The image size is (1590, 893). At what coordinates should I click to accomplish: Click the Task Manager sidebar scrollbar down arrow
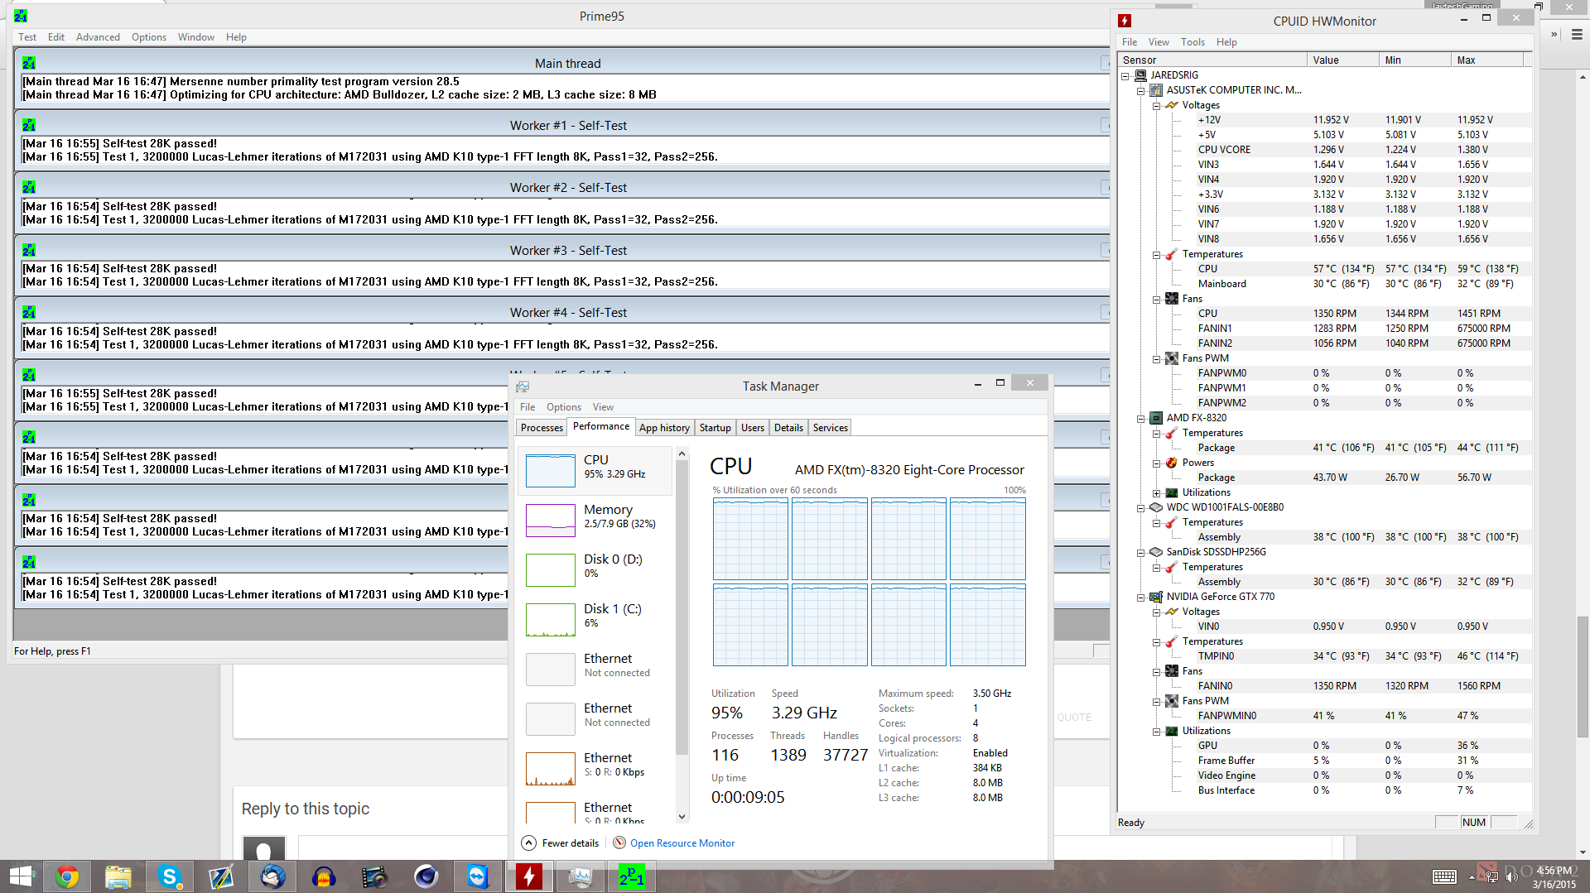[682, 816]
